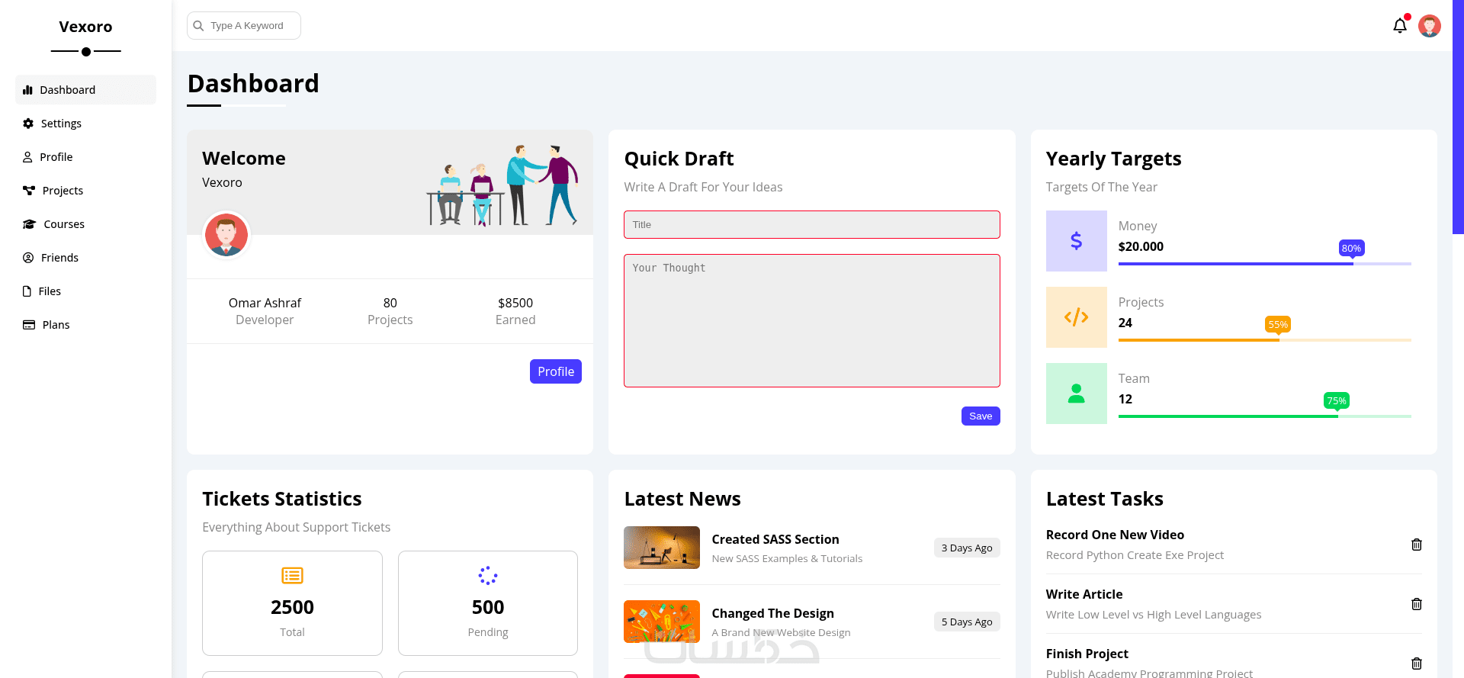1464x678 pixels.
Task: Click the Projects diagram icon in sidebar
Action: [x=29, y=191]
